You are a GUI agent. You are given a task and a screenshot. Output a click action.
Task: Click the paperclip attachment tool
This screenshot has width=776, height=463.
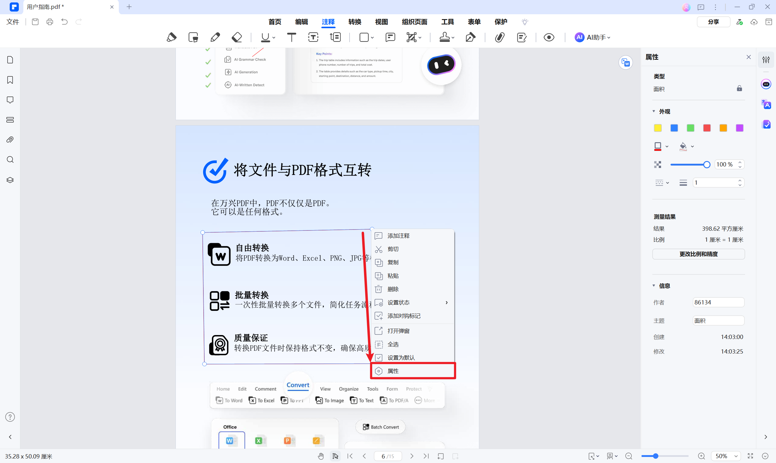(499, 37)
